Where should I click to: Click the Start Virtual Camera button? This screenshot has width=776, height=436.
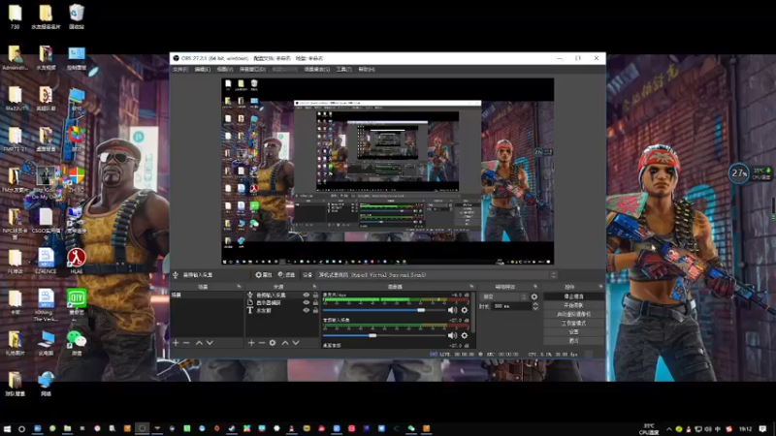pyautogui.click(x=573, y=314)
